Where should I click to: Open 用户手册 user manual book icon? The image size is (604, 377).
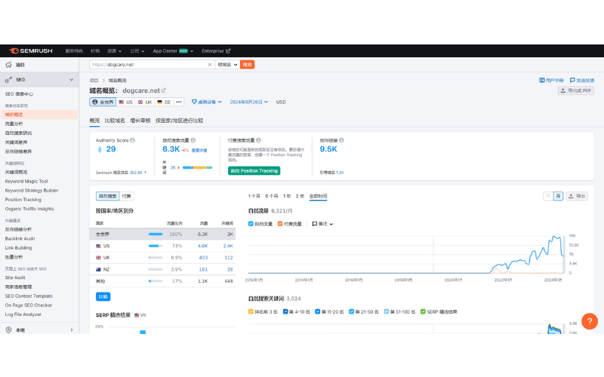(541, 81)
